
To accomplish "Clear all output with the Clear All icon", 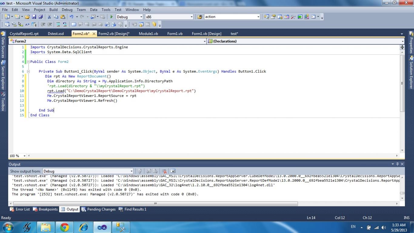I will (x=164, y=171).
